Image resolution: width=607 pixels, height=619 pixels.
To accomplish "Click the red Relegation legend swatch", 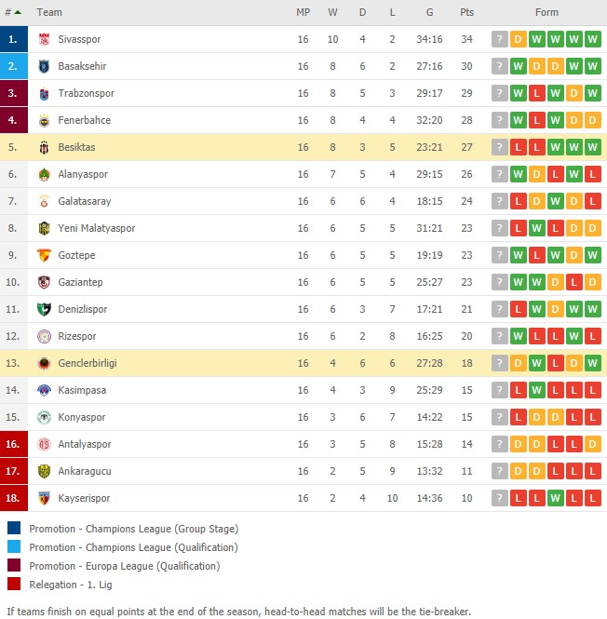I will pyautogui.click(x=14, y=584).
